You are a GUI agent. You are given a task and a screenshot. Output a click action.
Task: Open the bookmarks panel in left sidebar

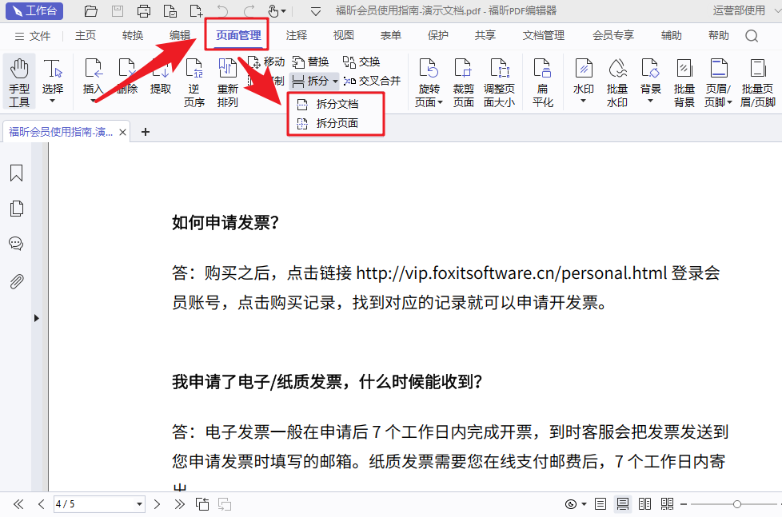(x=16, y=173)
